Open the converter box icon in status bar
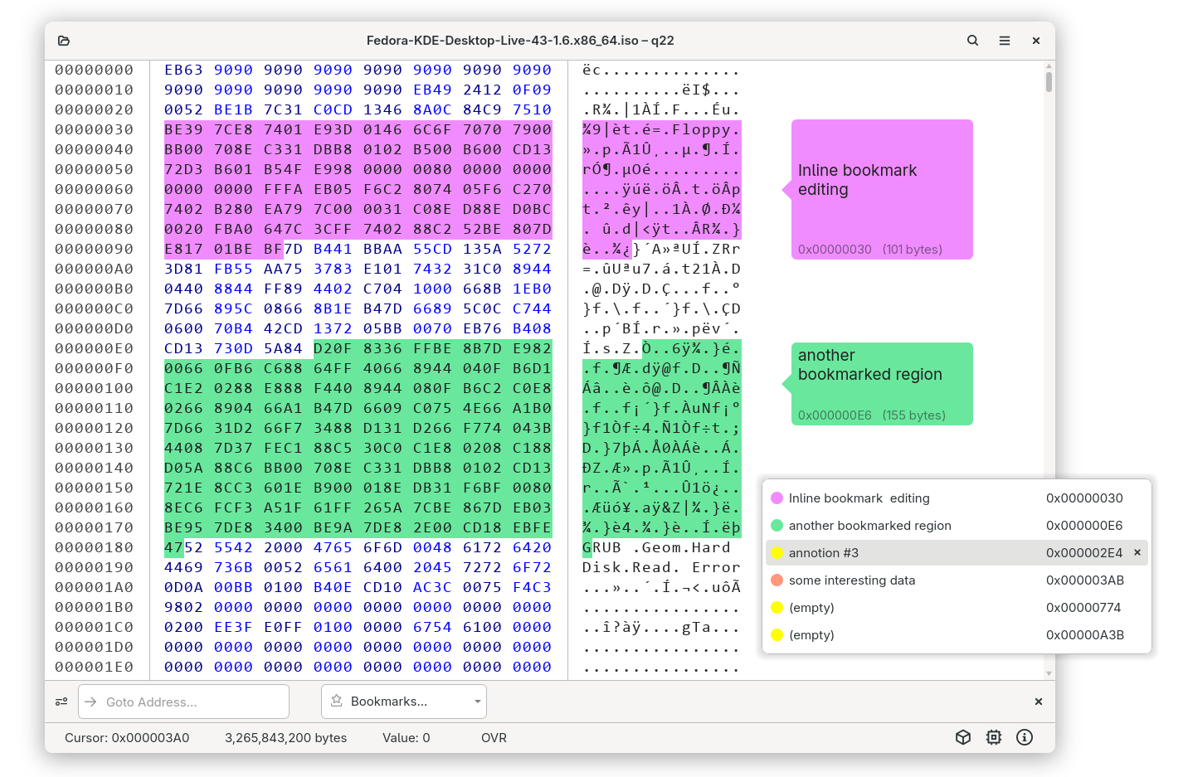Image resolution: width=1188 pixels, height=777 pixels. 962,737
